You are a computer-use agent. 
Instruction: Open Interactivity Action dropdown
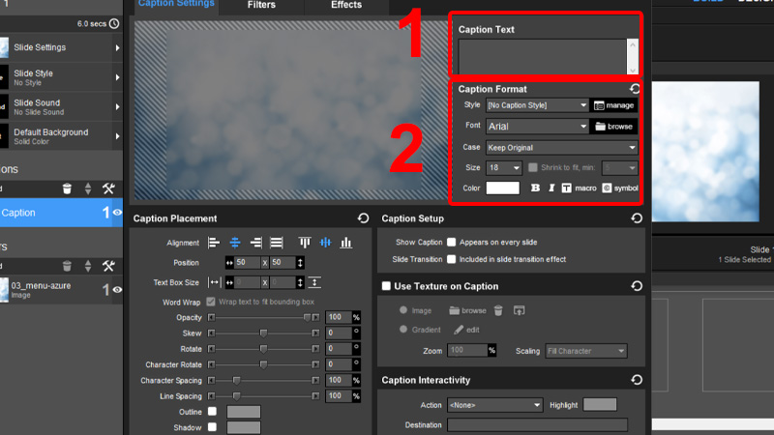pos(494,405)
